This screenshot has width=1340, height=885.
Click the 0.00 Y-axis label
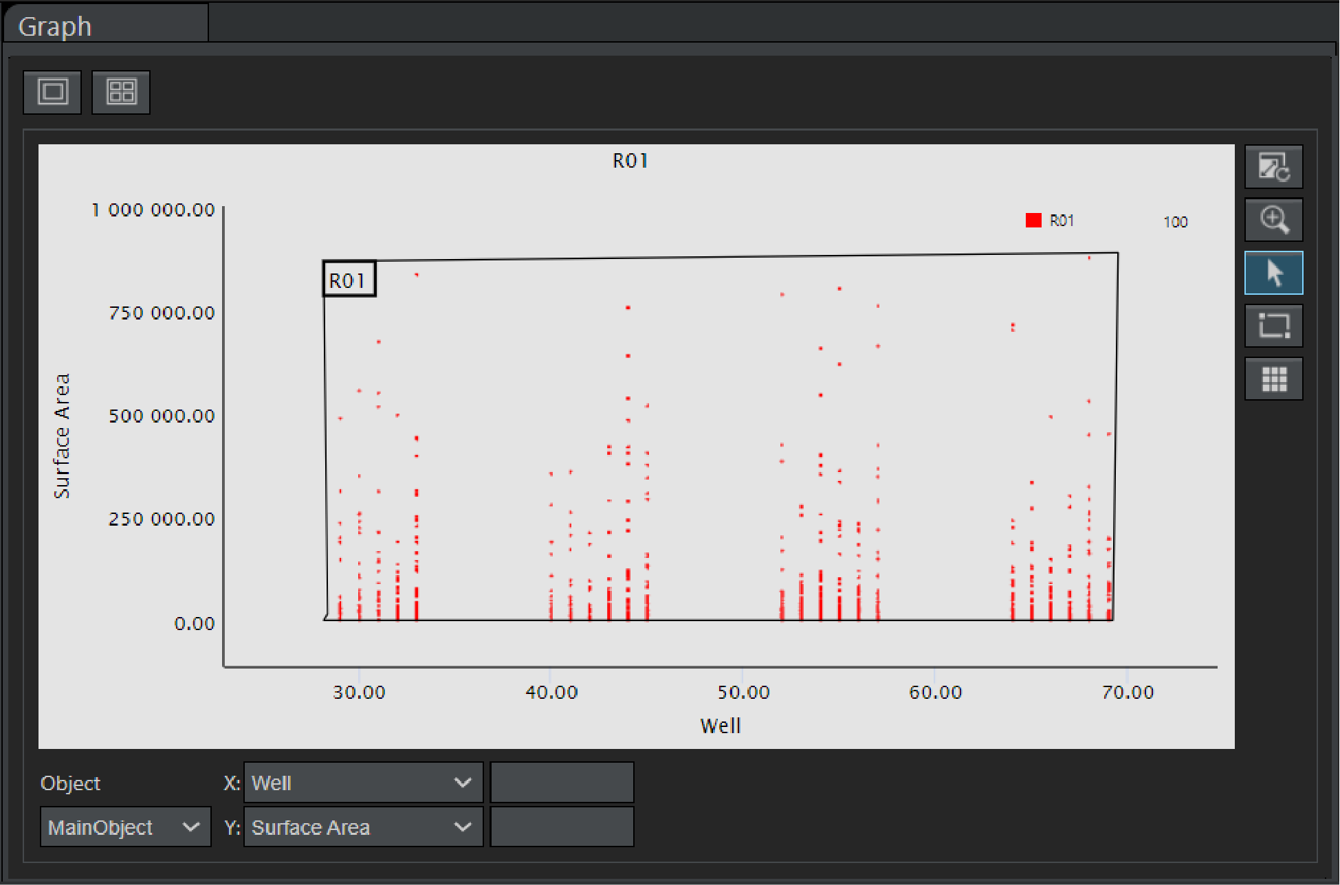coord(195,624)
